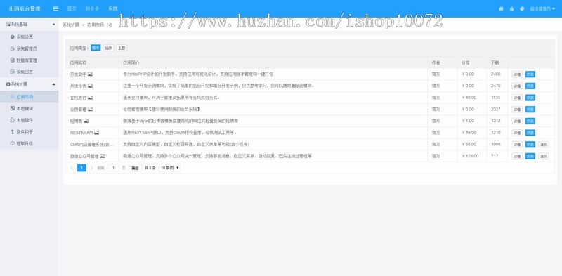This screenshot has height=276, width=562.
Task: Select the 主题 app type filter
Action: (x=122, y=48)
